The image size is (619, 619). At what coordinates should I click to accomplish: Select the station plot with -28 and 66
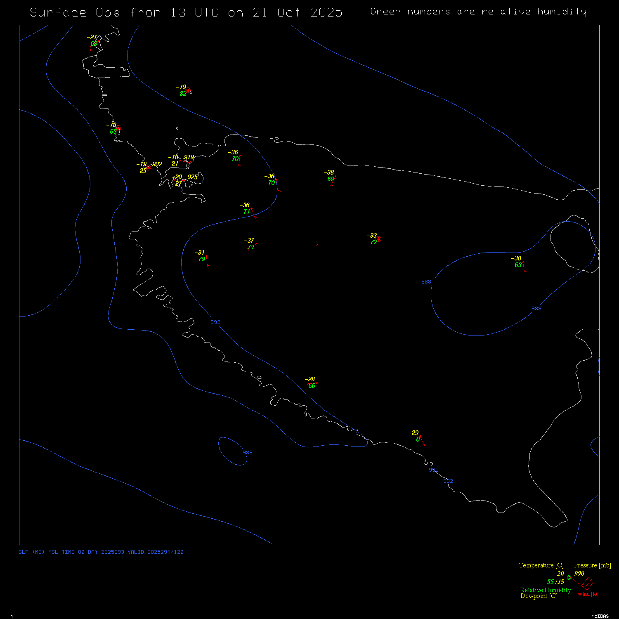click(x=312, y=384)
